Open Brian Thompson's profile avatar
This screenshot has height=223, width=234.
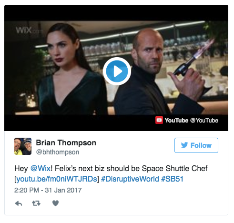pos(23,146)
